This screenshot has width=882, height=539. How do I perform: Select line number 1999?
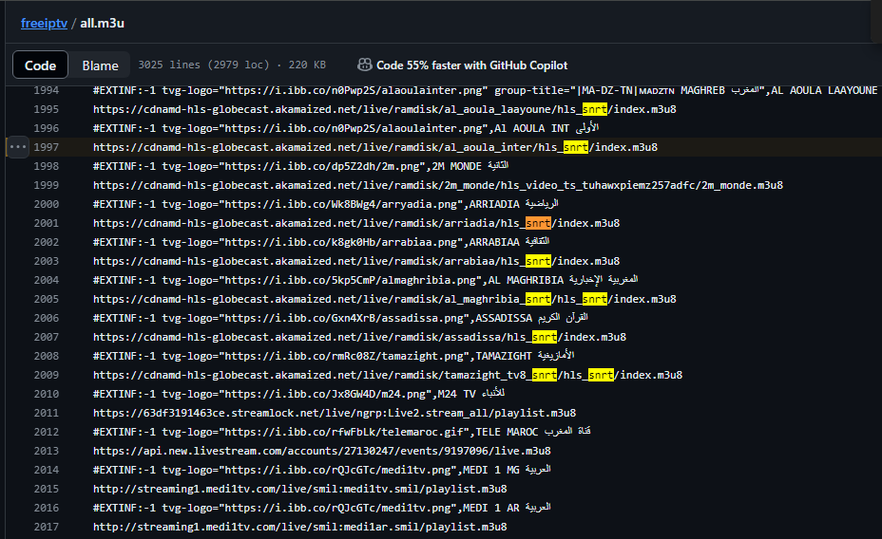(x=47, y=185)
